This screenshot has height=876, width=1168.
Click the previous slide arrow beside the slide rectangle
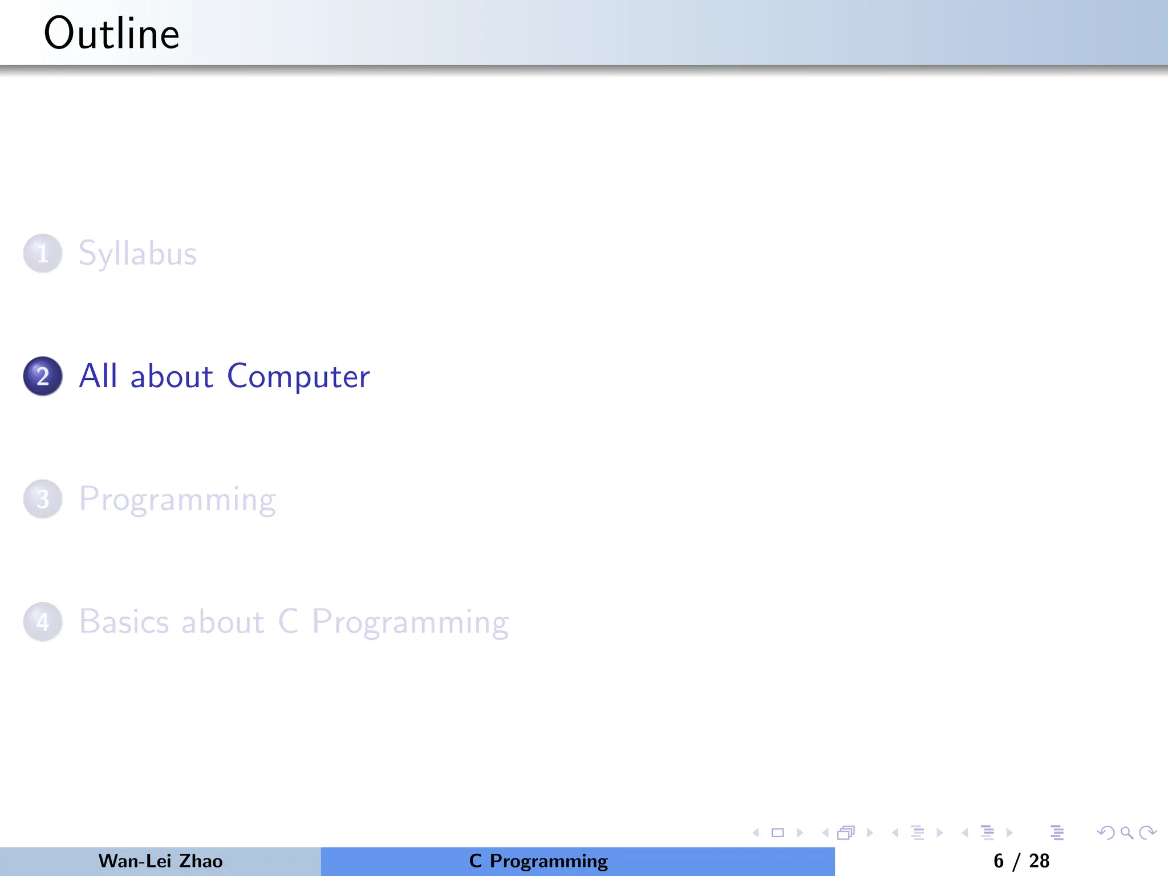pos(756,833)
